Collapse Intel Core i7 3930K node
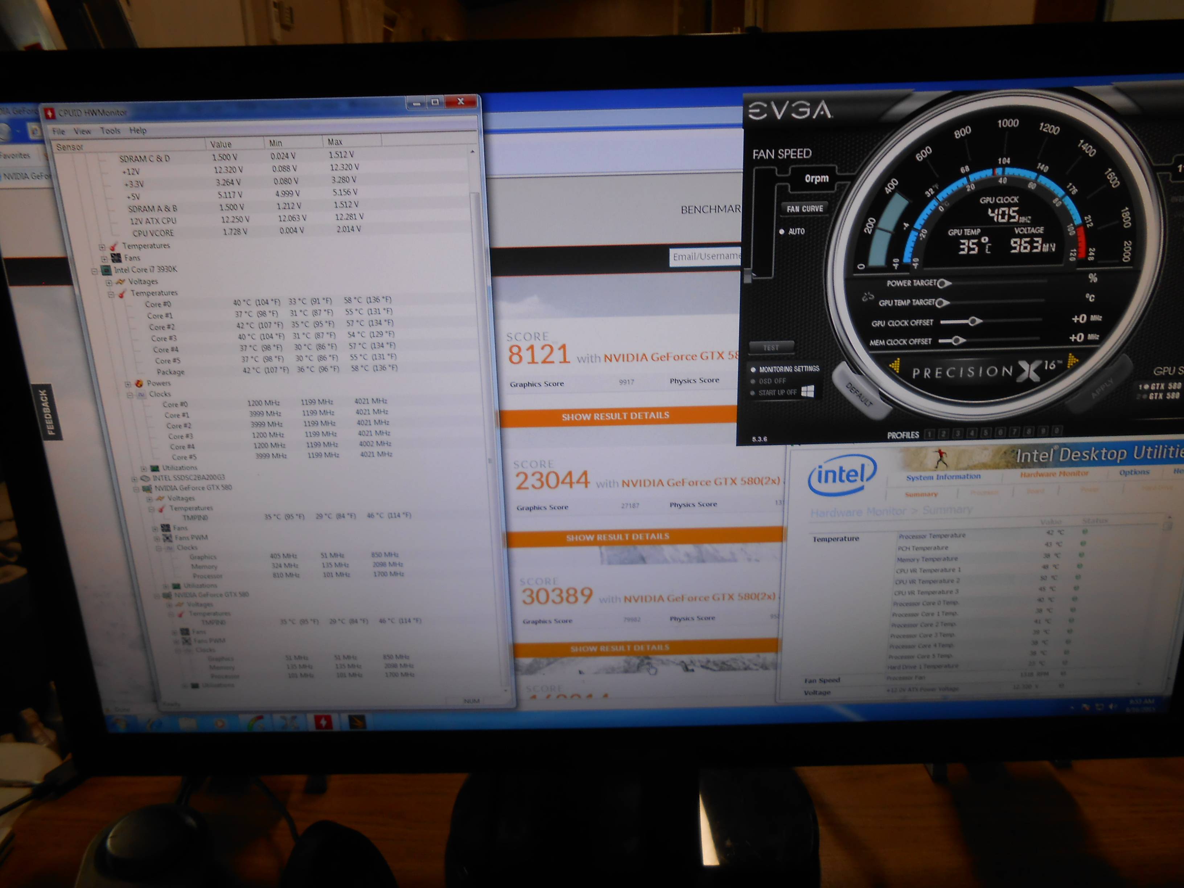Screen dimensions: 1184x888 (x=95, y=271)
